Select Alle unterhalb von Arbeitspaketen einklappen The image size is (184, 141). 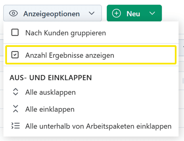point(98,126)
